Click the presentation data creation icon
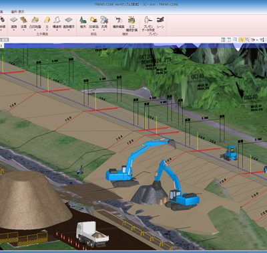This screenshot has width=267, height=253. [x=148, y=19]
